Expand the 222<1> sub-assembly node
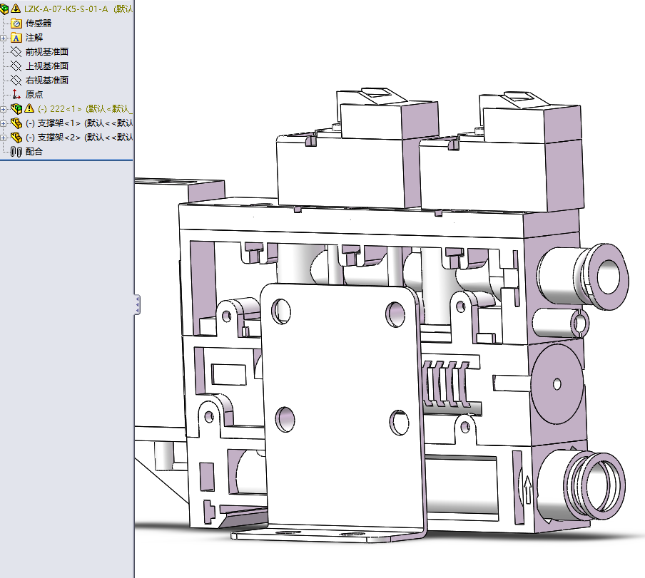Screen dimensions: 645x578 click(x=4, y=109)
